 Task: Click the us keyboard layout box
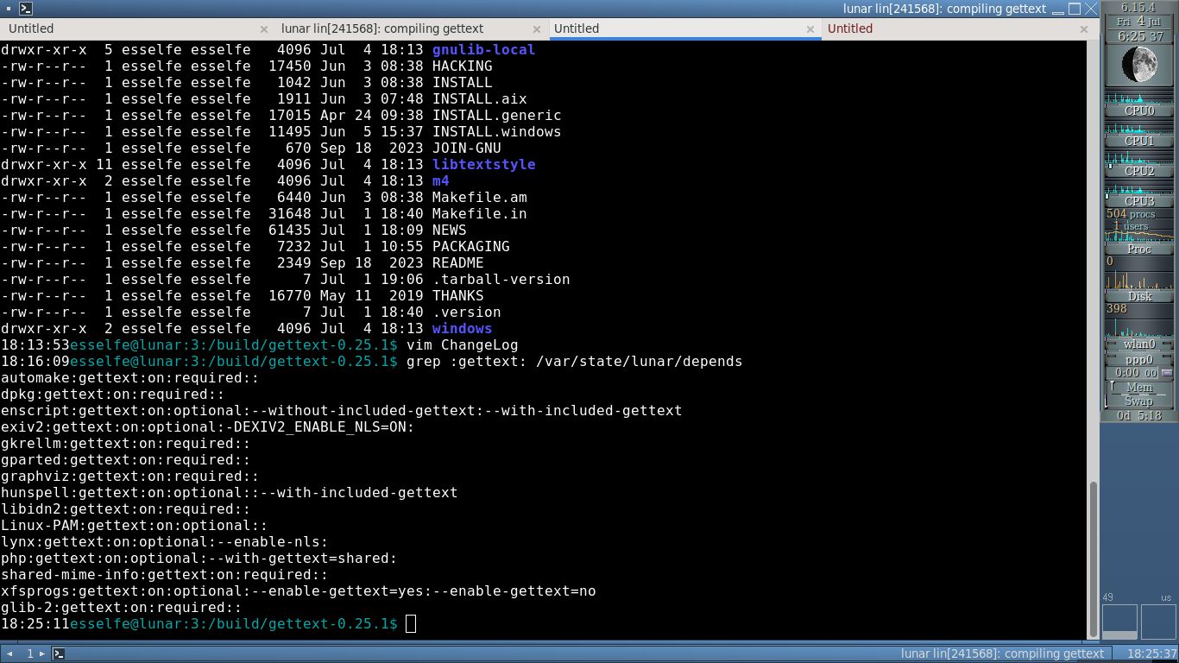(x=1158, y=622)
